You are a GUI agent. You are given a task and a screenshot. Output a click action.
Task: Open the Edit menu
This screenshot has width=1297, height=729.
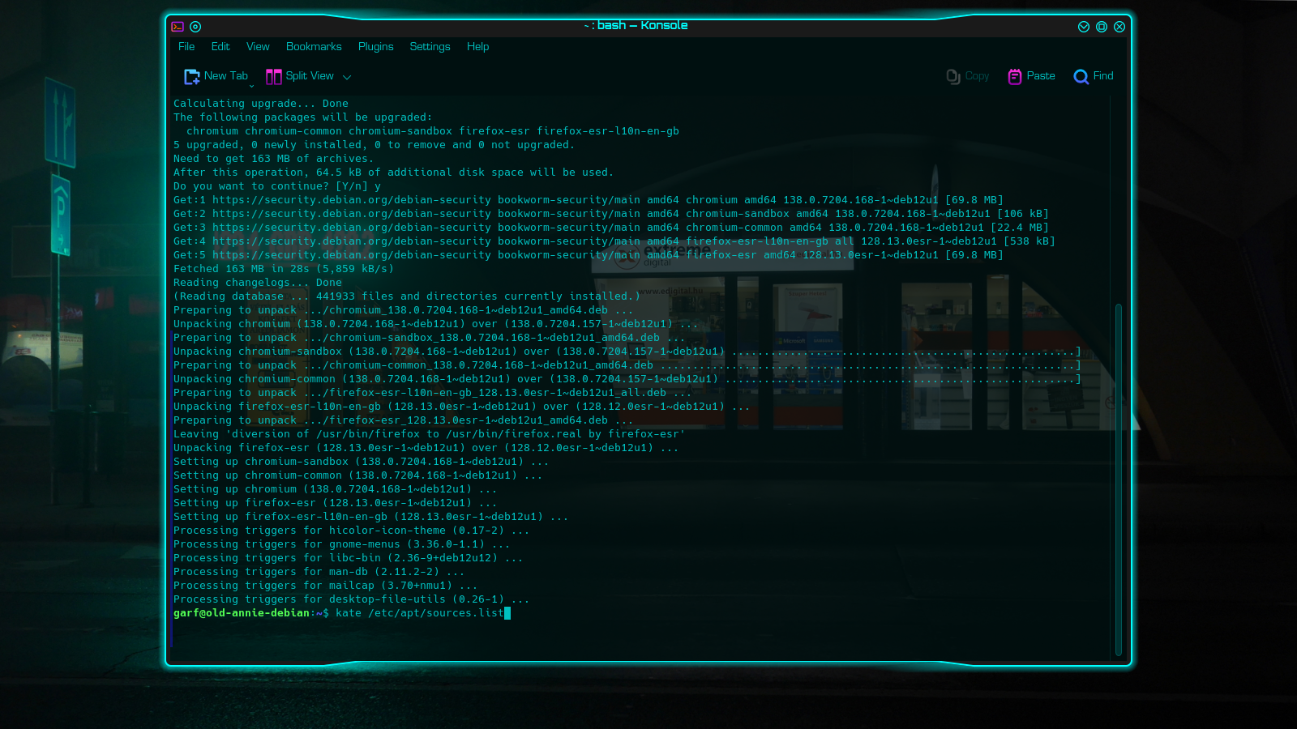click(x=220, y=47)
